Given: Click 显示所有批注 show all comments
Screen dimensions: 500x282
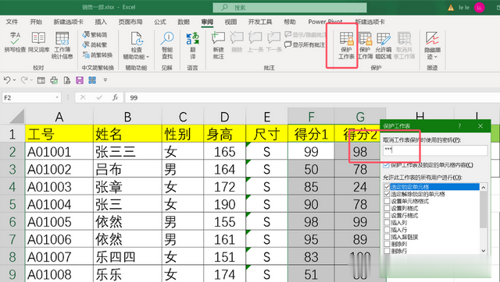Looking at the screenshot, I should 305,44.
